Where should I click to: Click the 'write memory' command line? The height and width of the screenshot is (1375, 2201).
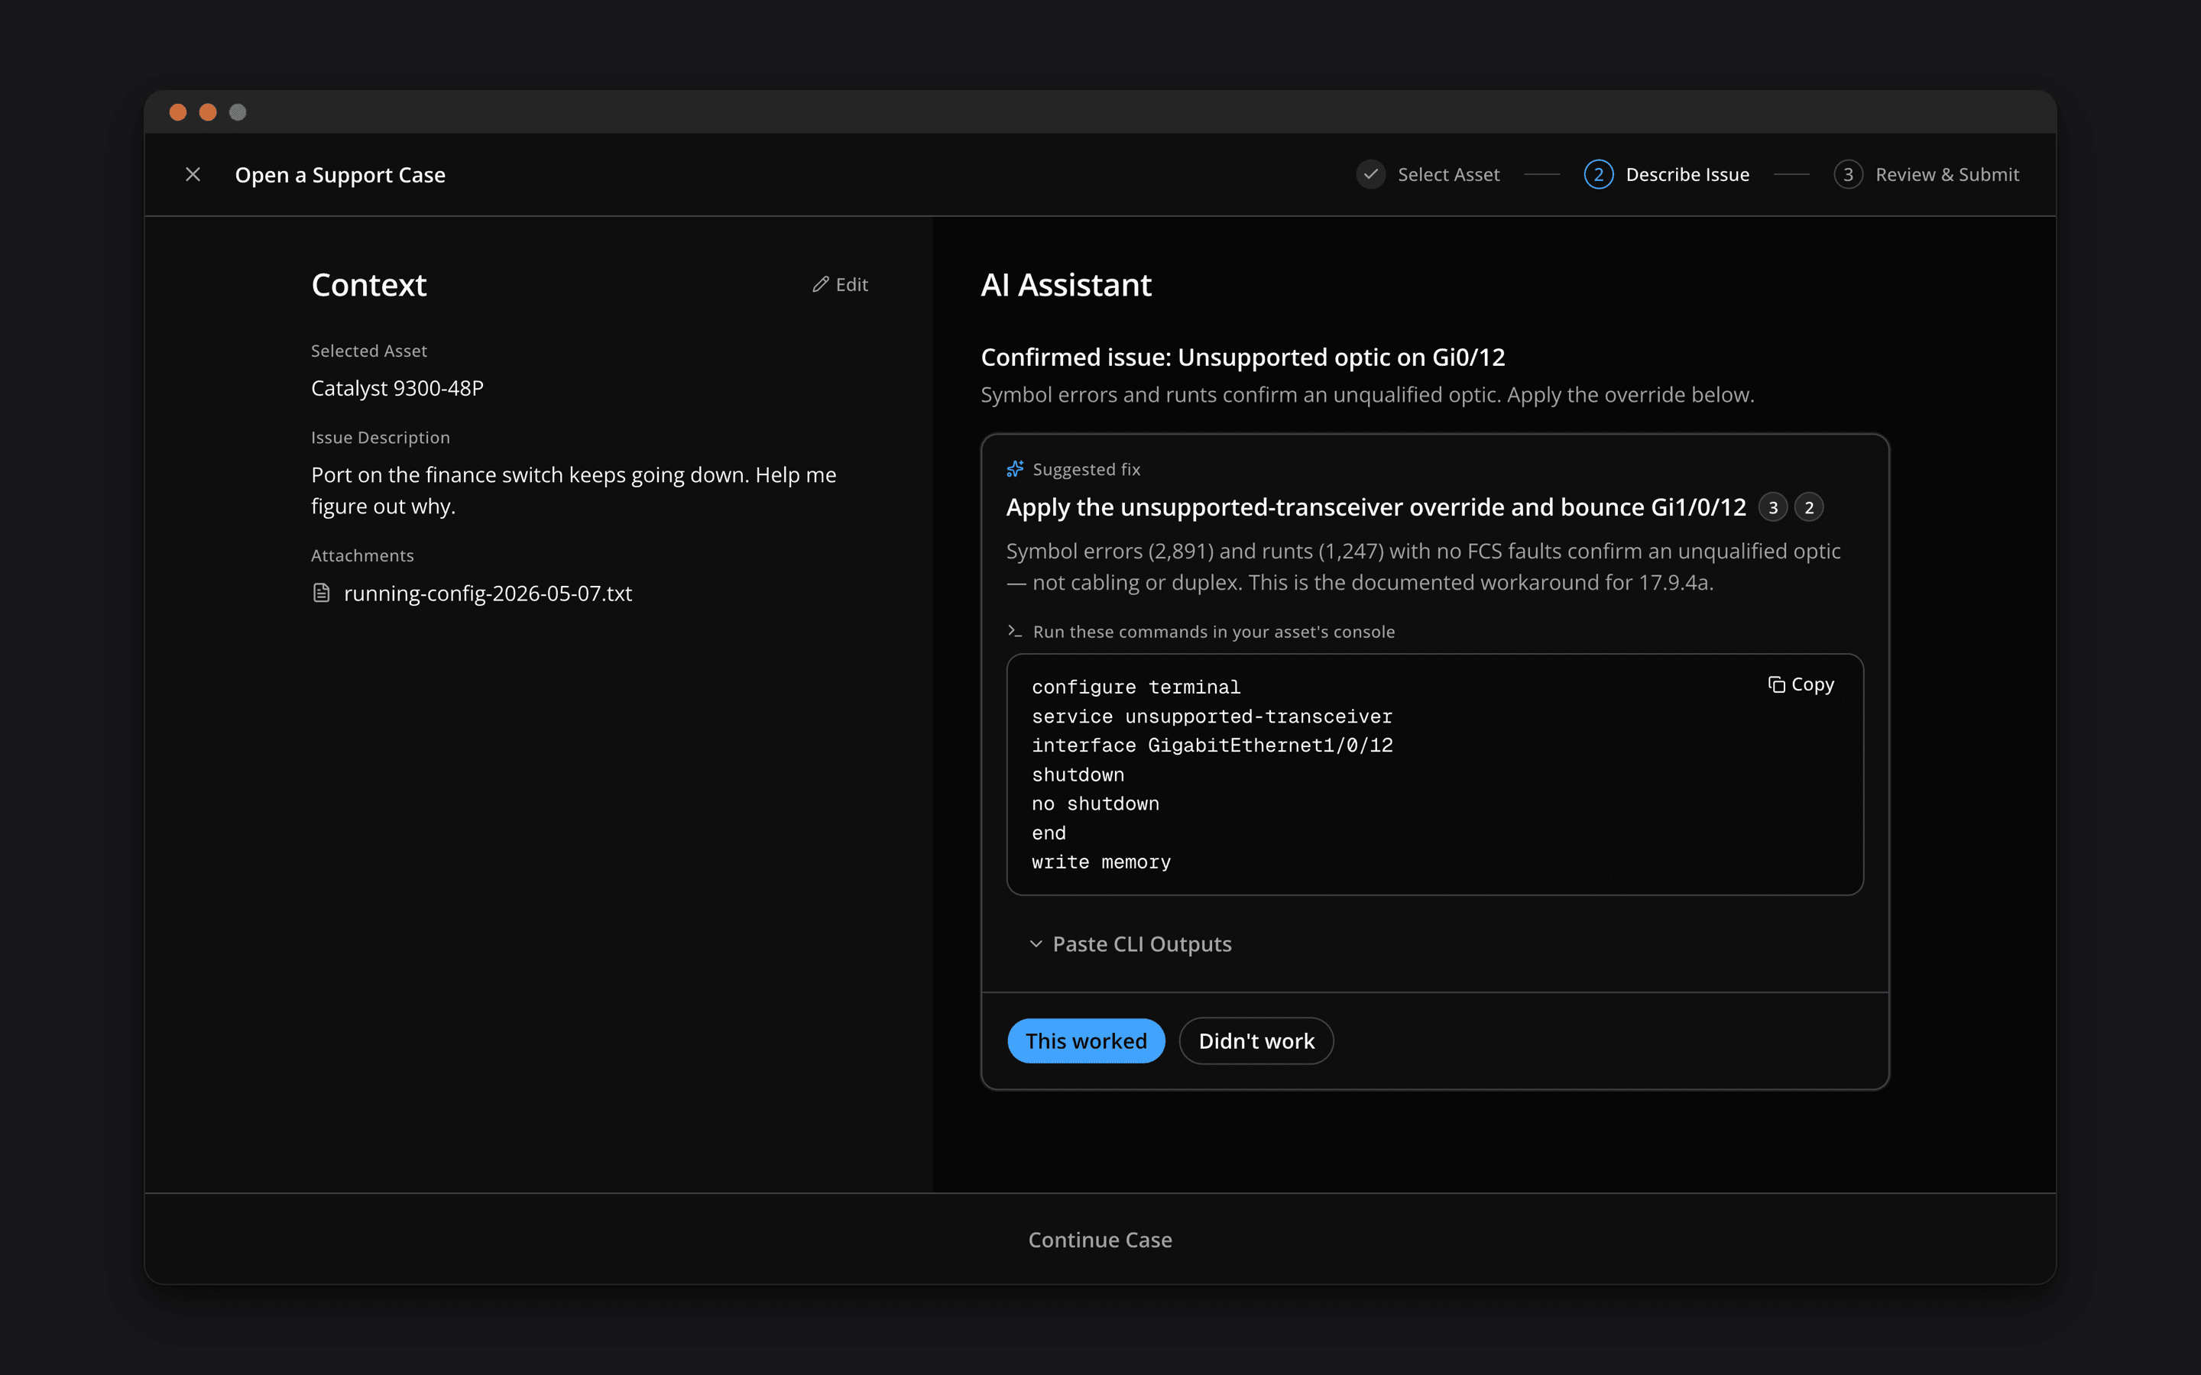coord(1101,862)
